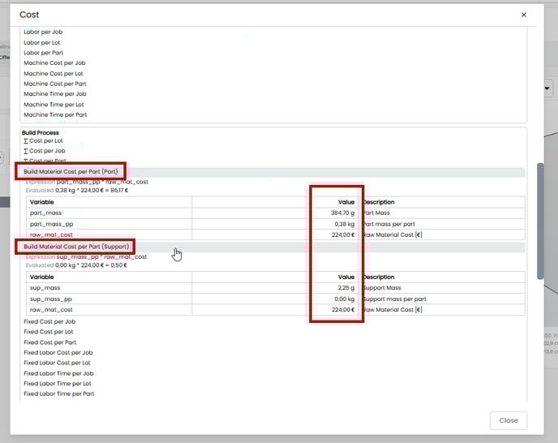The image size is (558, 443).
Task: Close the Cost dialog with X icon
Action: [x=523, y=15]
